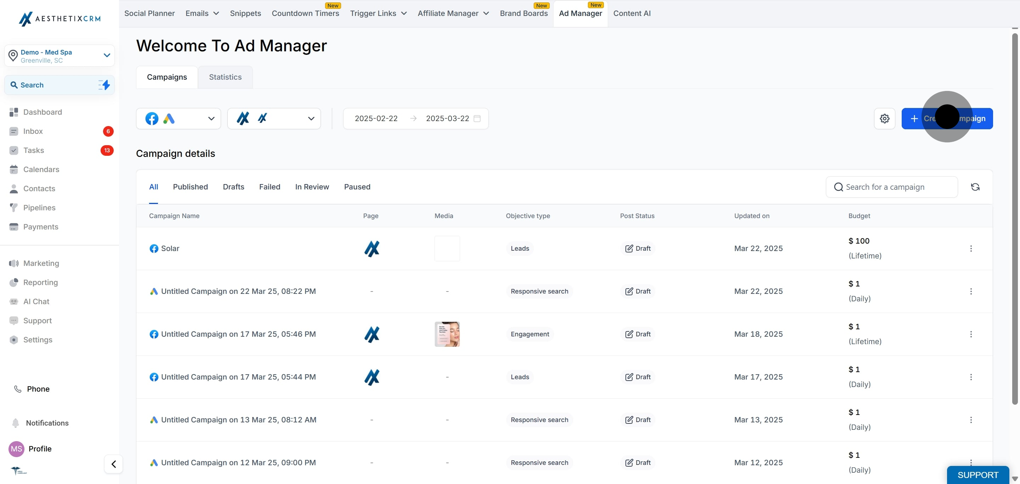Collapse the sidebar with the arrow button
The width and height of the screenshot is (1020, 484).
[x=114, y=464]
